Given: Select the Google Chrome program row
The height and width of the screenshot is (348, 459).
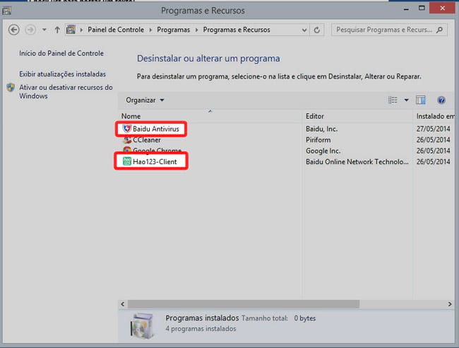Looking at the screenshot, I should [287, 151].
